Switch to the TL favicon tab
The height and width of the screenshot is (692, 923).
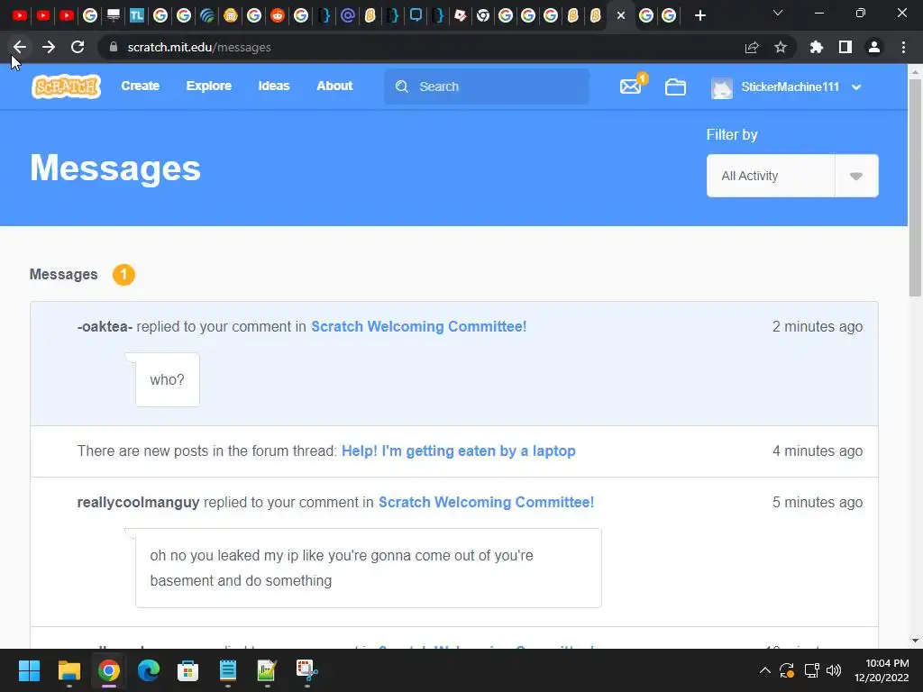click(x=137, y=16)
